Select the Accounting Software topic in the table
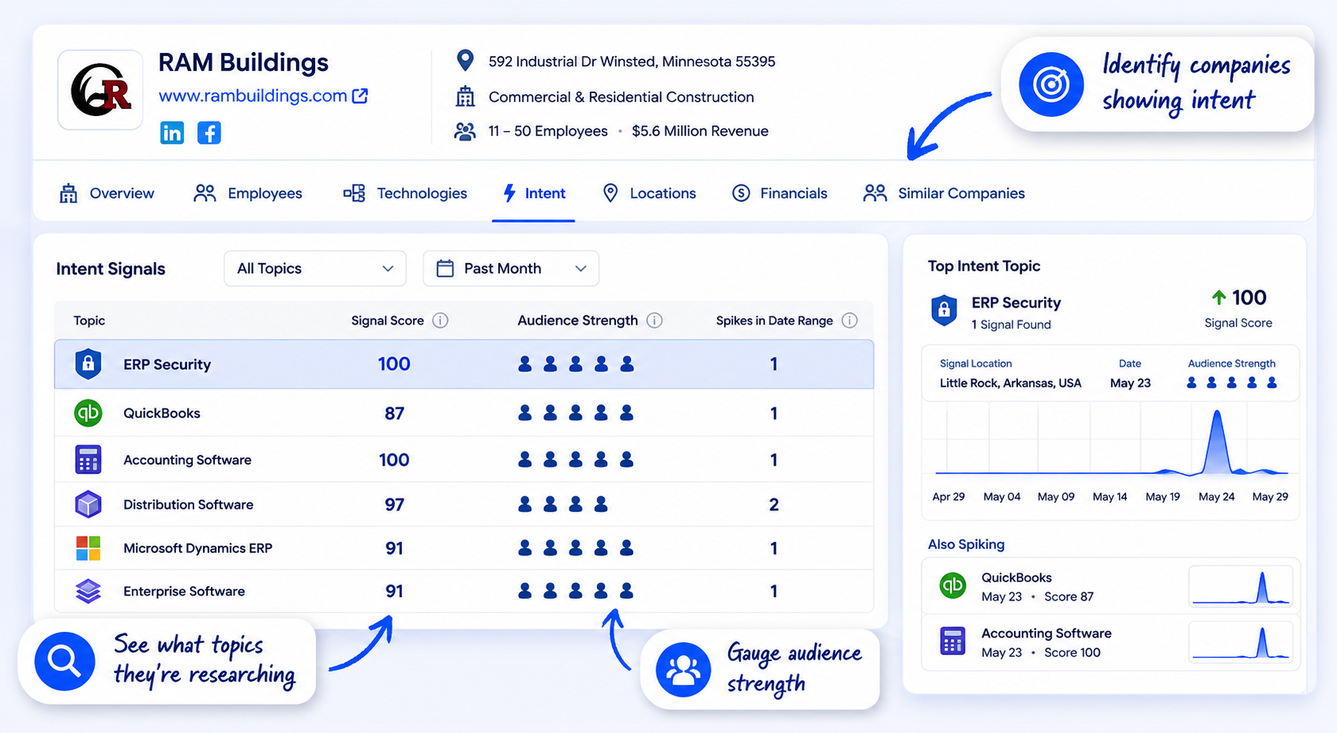Image resolution: width=1337 pixels, height=733 pixels. [x=464, y=459]
